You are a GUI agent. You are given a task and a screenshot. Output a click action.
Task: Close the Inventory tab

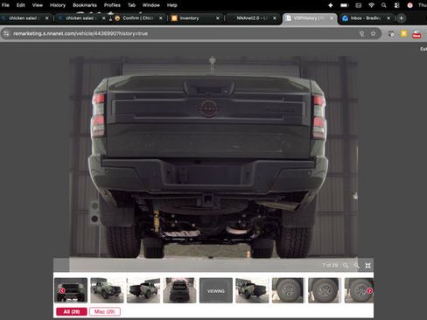(x=218, y=18)
